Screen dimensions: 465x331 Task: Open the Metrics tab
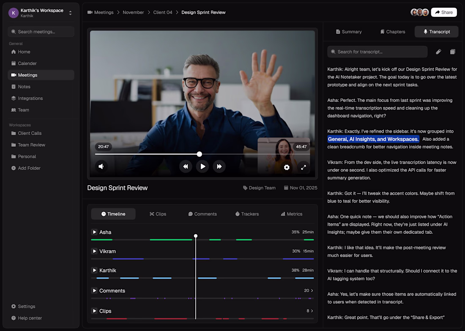(x=292, y=214)
